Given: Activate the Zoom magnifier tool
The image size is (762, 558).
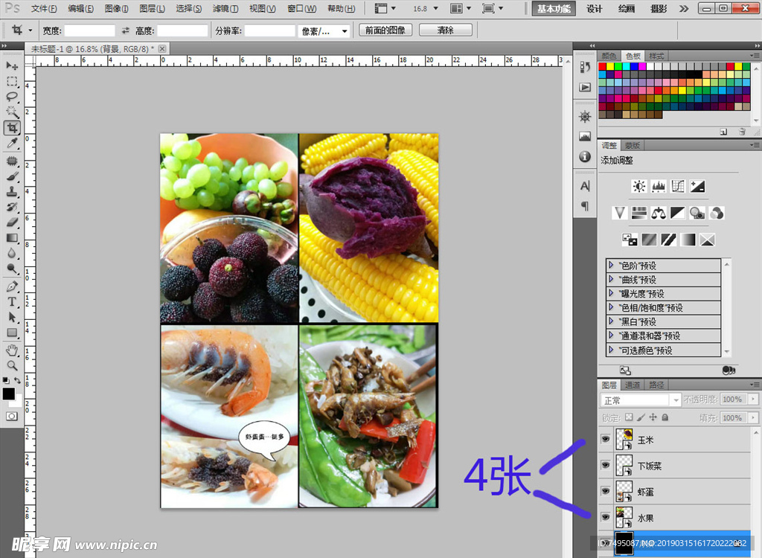Looking at the screenshot, I should click(13, 365).
